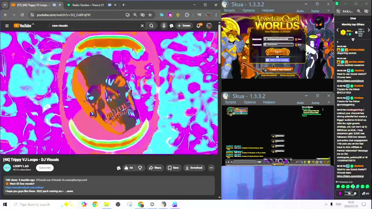This screenshot has width=372, height=209.
Task: Open more actions menu beside Download
Action: click(211, 168)
